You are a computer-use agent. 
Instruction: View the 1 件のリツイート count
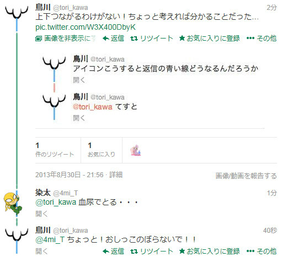click(x=55, y=150)
